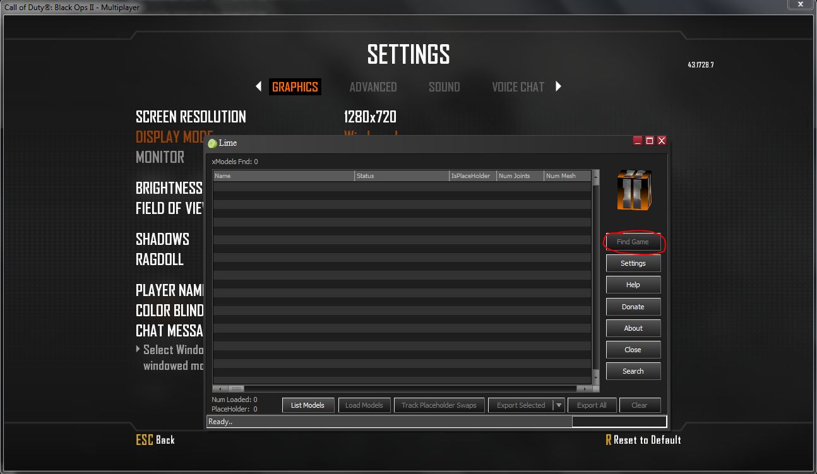Maximize the Lime window
Screen dimensions: 817x474
[649, 141]
